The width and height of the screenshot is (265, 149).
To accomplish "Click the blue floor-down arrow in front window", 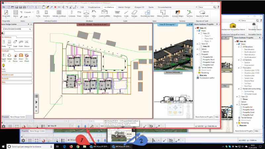I will point(85,126).
